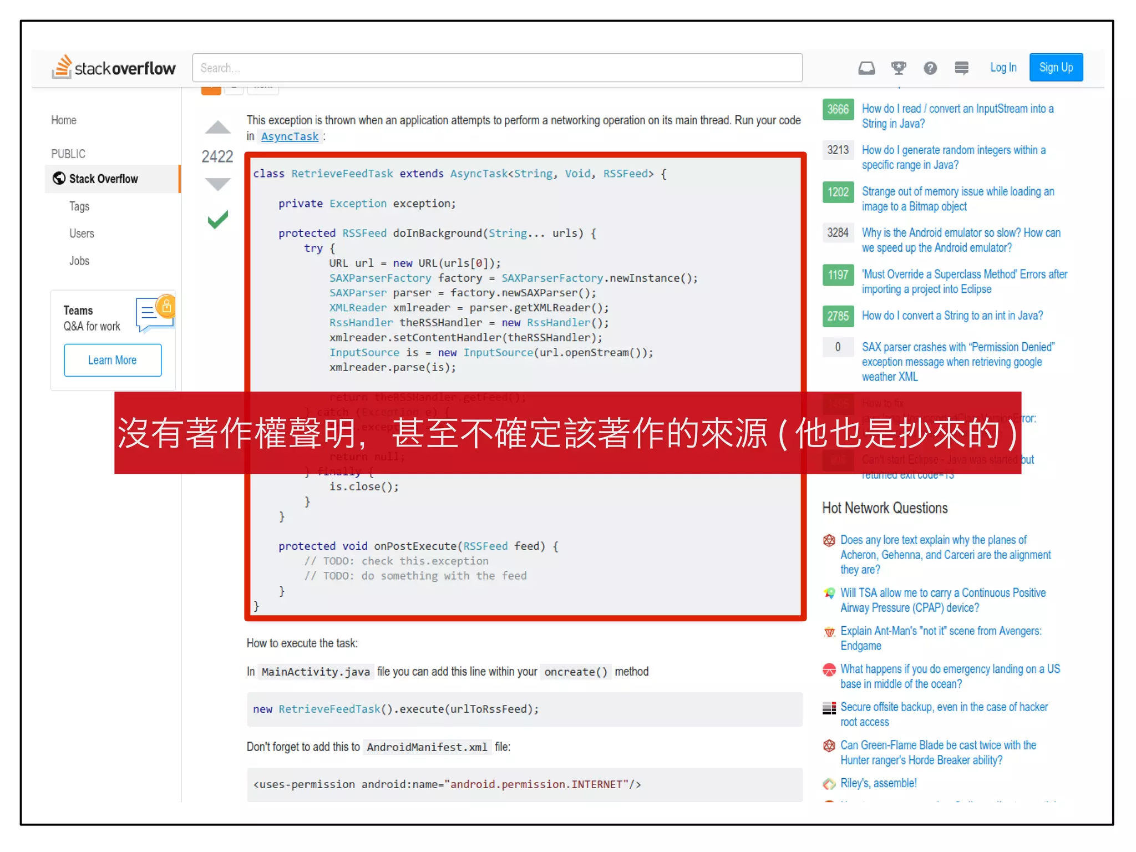This screenshot has width=1136, height=852.
Task: Click inside the Search field
Action: pyautogui.click(x=497, y=68)
